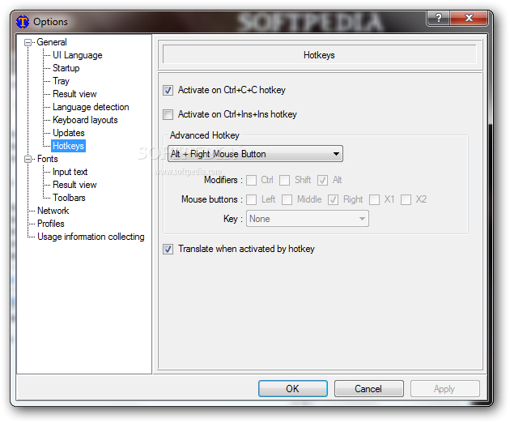This screenshot has height=423, width=510.
Task: Open Language detection settings
Action: pyautogui.click(x=91, y=107)
